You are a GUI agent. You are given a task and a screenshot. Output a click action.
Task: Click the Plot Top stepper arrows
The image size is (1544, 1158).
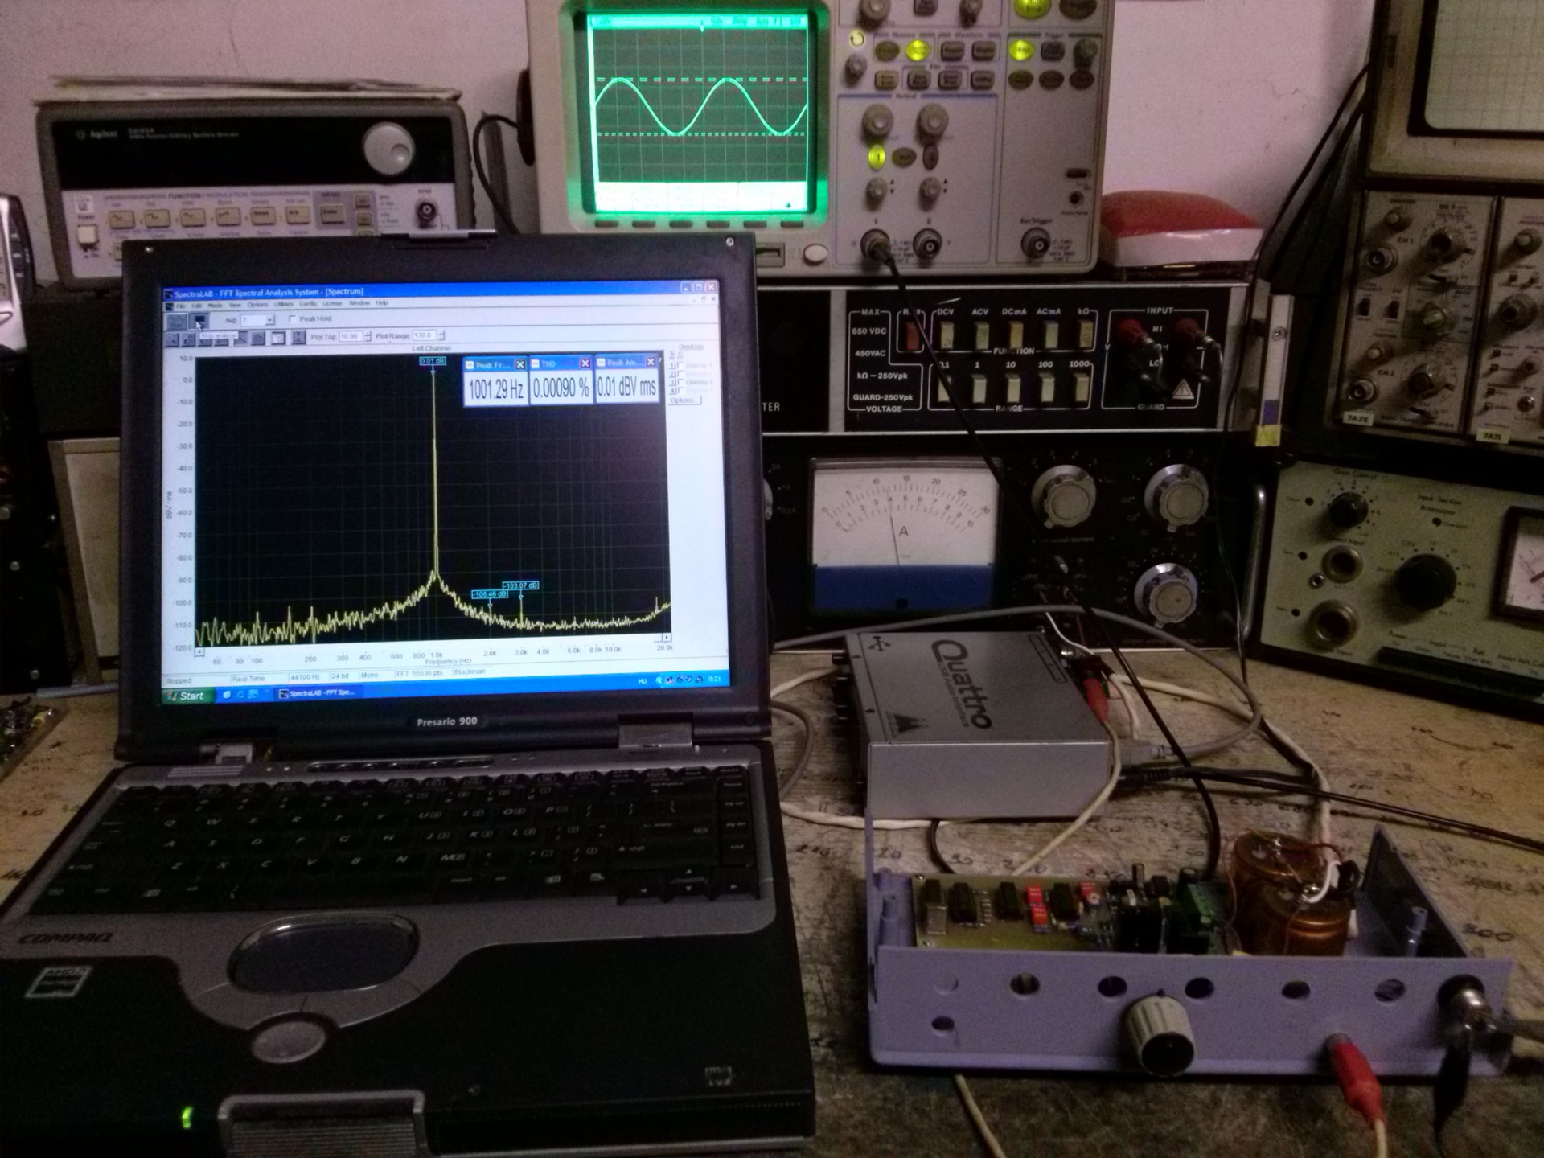pos(368,336)
